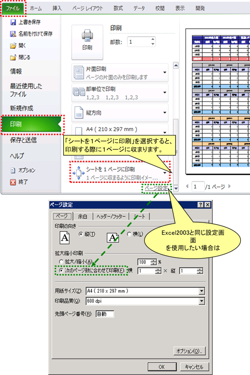
Task: Click the ページ設定 (Page Setup) link
Action: tap(156, 188)
